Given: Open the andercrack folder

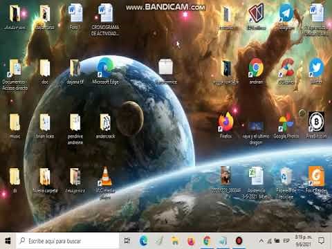Looking at the screenshot, I should point(105,122).
